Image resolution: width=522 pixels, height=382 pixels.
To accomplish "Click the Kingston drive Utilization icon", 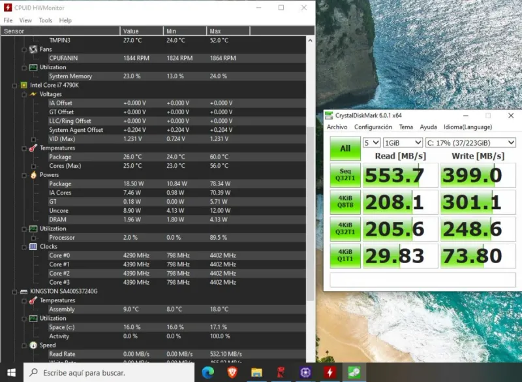I will coord(33,319).
